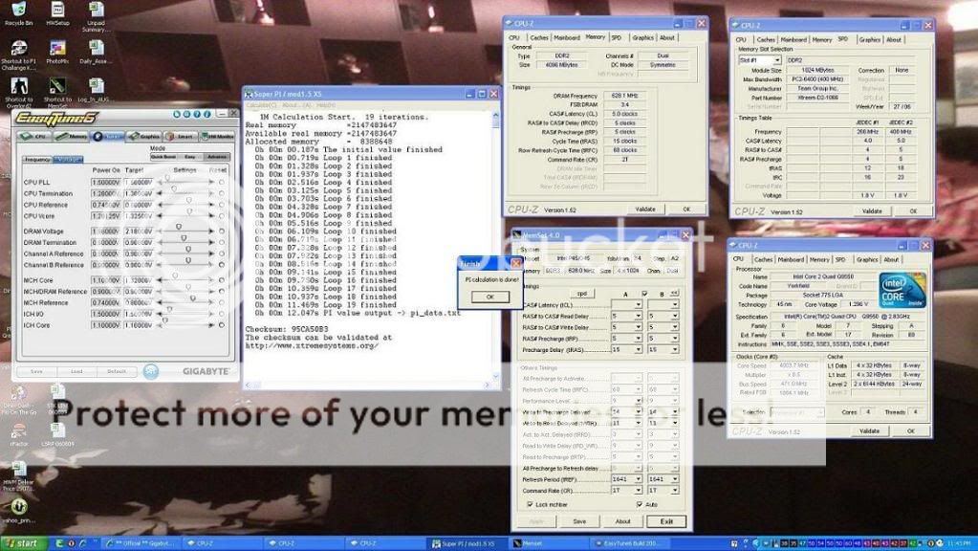
Task: Open the EasyTune6 CPU tab
Action: [x=35, y=136]
